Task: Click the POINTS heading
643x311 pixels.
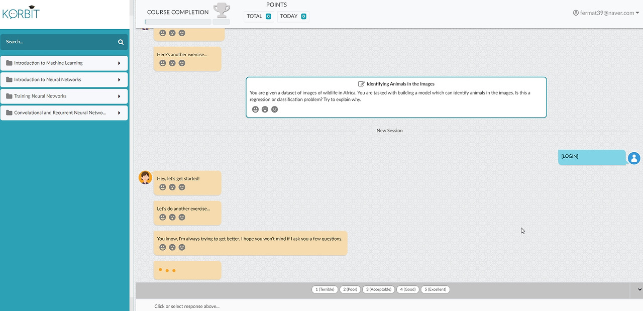Action: point(276,5)
